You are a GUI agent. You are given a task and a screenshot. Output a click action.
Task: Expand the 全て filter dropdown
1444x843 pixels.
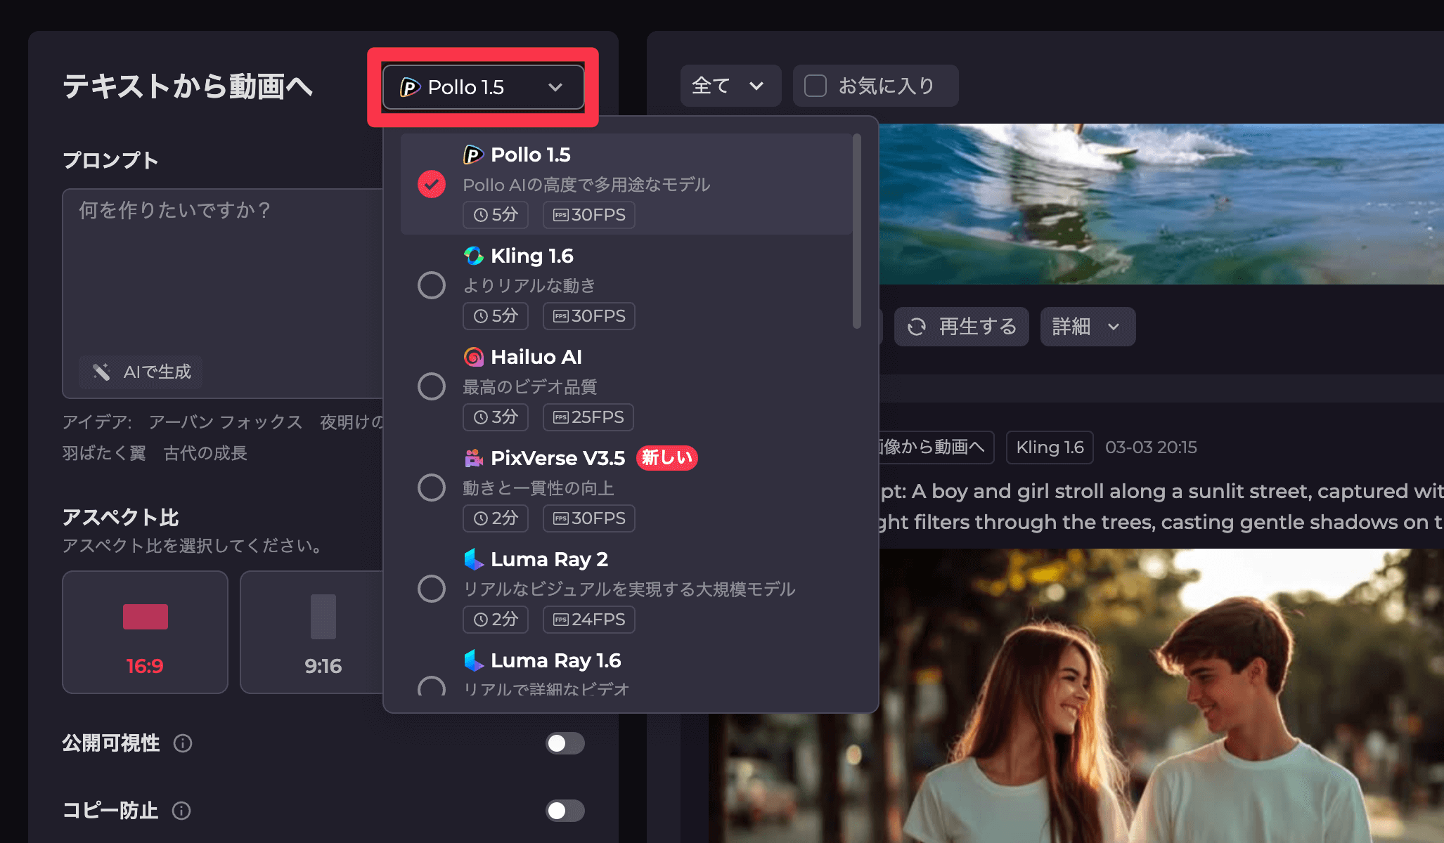tap(729, 86)
